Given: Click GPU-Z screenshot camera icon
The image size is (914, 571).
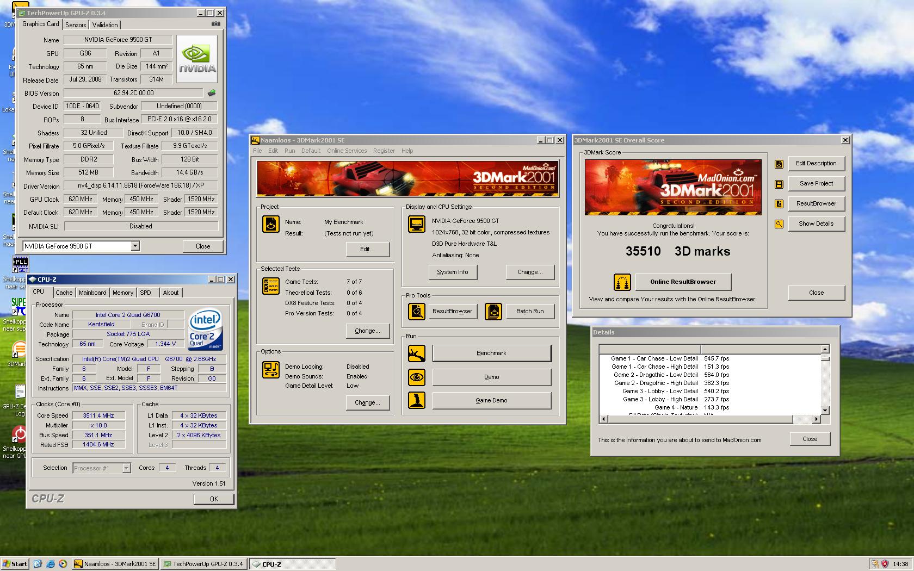Looking at the screenshot, I should [x=216, y=24].
